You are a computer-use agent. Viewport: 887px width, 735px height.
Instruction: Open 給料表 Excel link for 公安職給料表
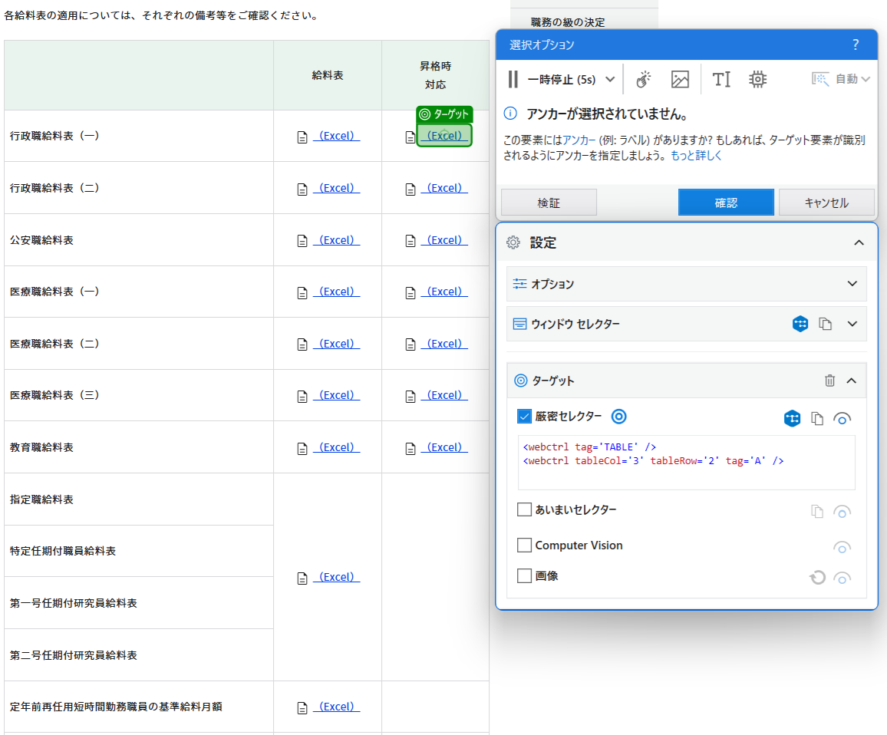click(x=337, y=240)
